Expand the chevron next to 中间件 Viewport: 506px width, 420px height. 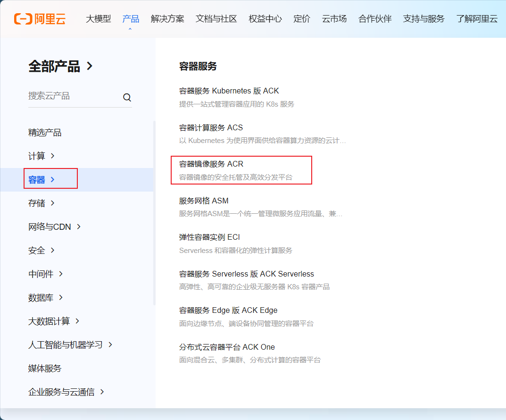click(61, 274)
